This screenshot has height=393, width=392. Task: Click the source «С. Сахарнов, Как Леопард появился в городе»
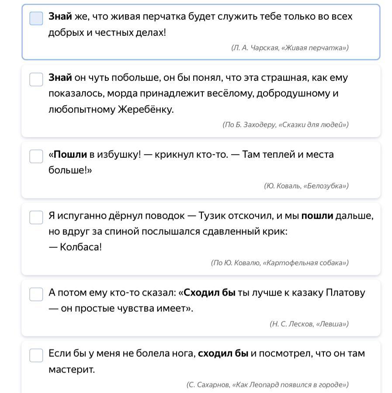click(x=267, y=385)
